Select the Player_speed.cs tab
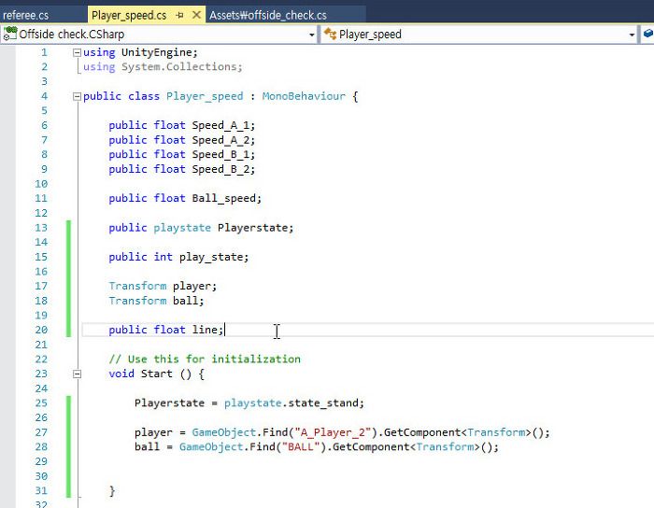The width and height of the screenshot is (654, 508). [x=129, y=16]
